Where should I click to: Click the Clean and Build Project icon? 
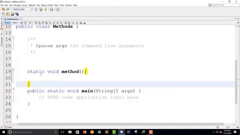pos(41,9)
